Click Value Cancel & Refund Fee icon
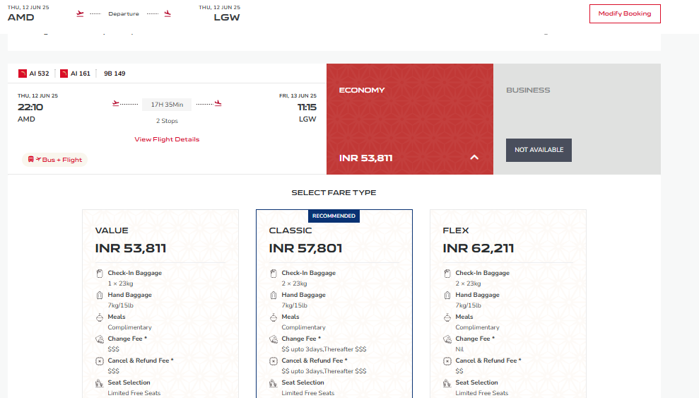 click(100, 361)
